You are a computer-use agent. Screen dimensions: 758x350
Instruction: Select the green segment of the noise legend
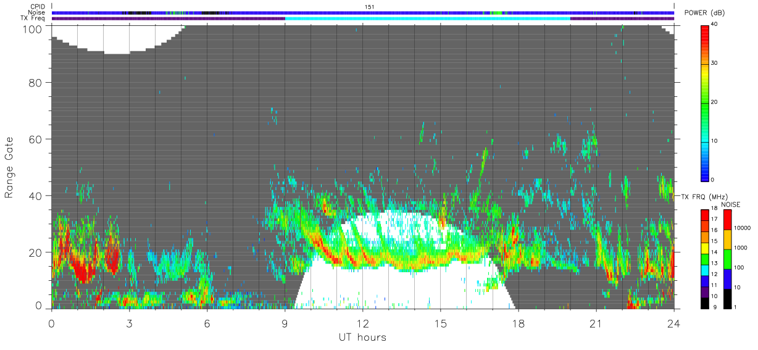pyautogui.click(x=727, y=259)
